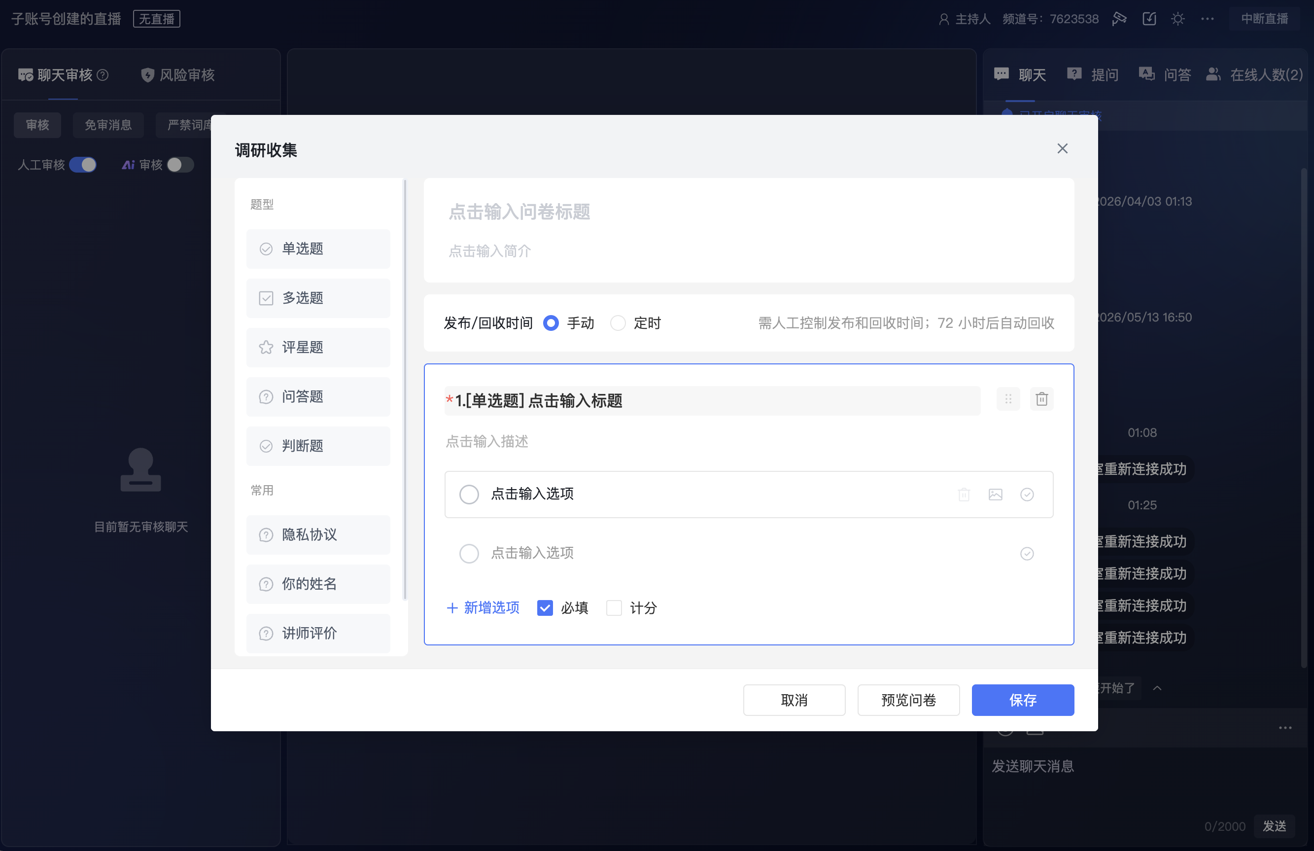Add a 评星题 star rating question
Screen dimensions: 1314x851
click(318, 348)
